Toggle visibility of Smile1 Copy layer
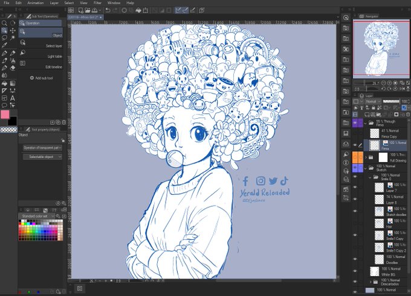This screenshot has height=296, width=411. [355, 235]
